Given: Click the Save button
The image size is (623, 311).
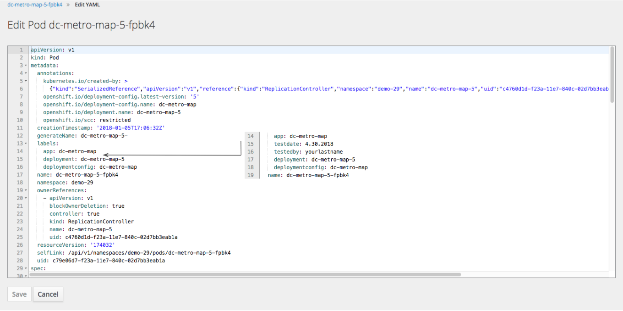Looking at the screenshot, I should point(19,294).
